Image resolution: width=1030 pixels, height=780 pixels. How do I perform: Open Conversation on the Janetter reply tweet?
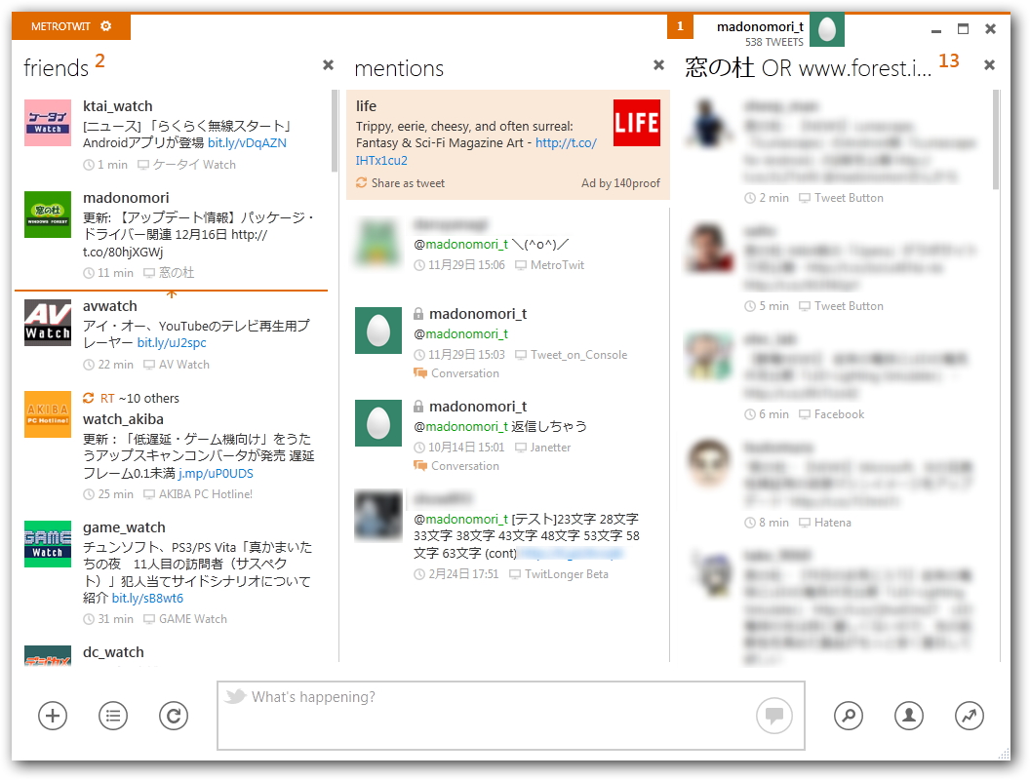click(467, 466)
